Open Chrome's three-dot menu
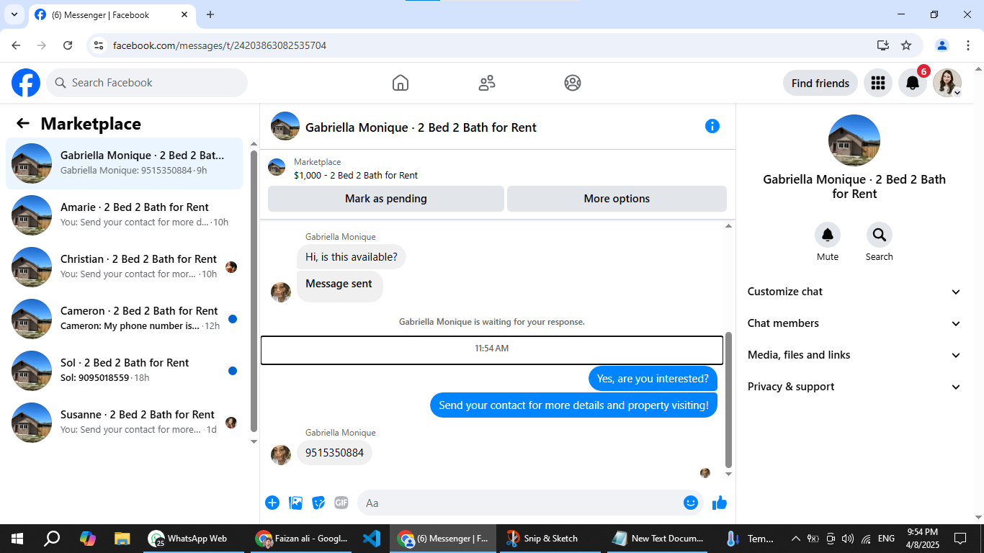The width and height of the screenshot is (984, 553). pos(968,45)
